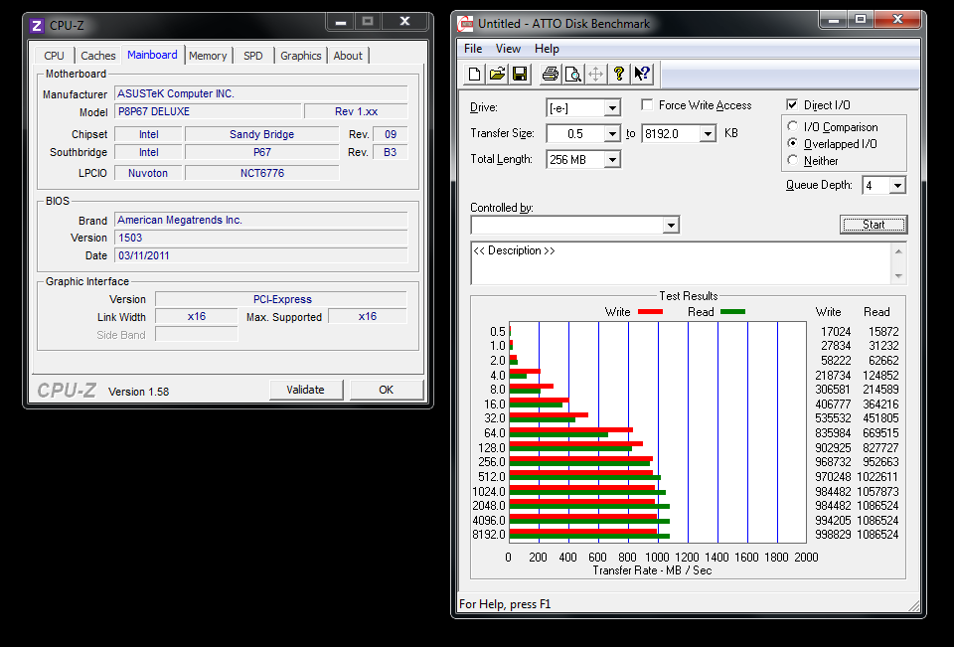Click the BIOS Date field 03/11/2011
Image resolution: width=954 pixels, height=647 pixels.
[x=261, y=255]
